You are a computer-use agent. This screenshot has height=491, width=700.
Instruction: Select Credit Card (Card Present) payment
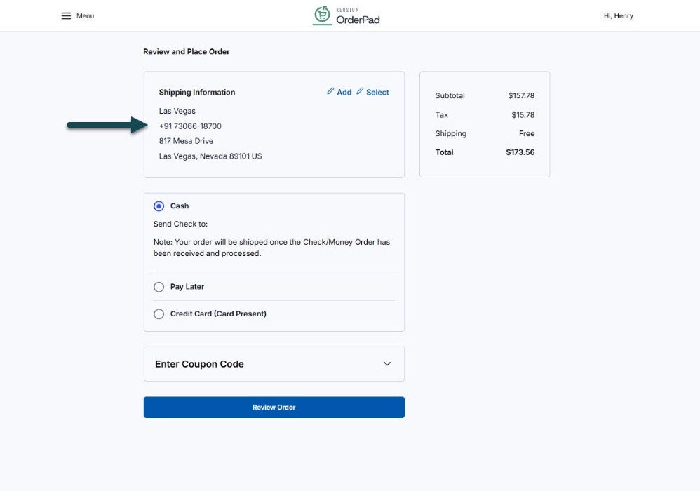click(159, 314)
